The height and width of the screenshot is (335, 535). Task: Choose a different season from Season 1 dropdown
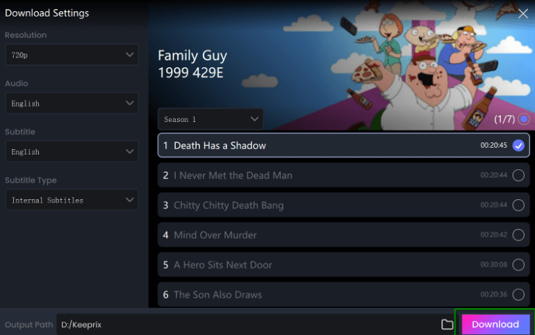[211, 119]
